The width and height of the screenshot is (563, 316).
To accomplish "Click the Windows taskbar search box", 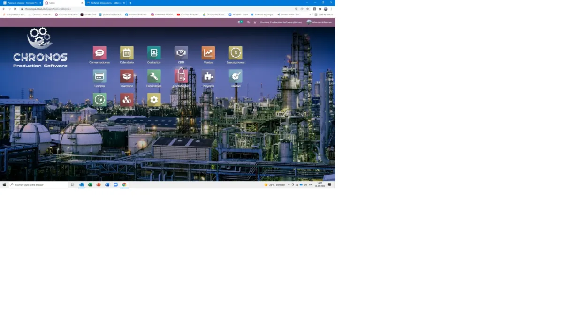I will (38, 184).
